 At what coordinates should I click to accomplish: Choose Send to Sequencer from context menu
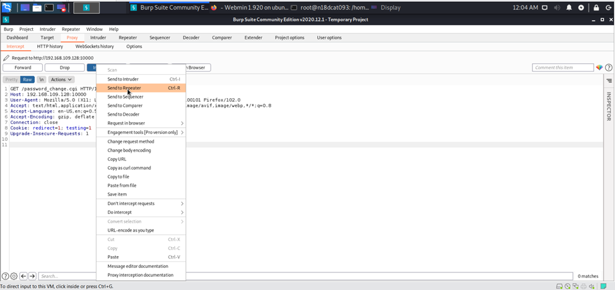(141, 97)
